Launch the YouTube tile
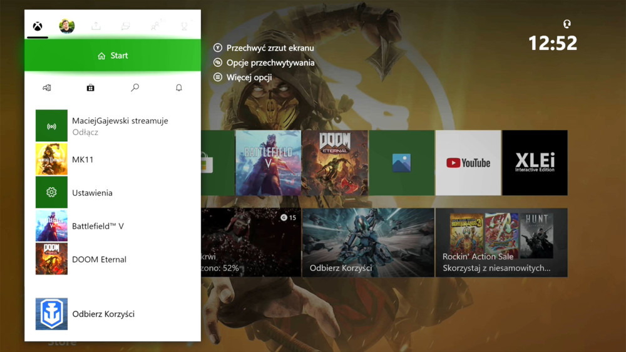The width and height of the screenshot is (626, 352). (468, 163)
